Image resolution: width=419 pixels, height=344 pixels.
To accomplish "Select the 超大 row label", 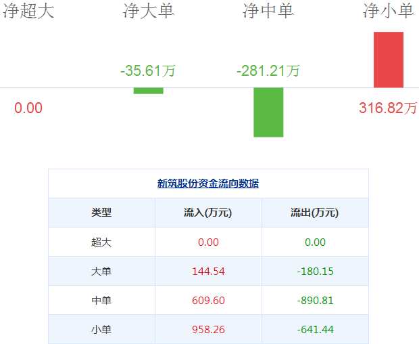I will tap(101, 242).
